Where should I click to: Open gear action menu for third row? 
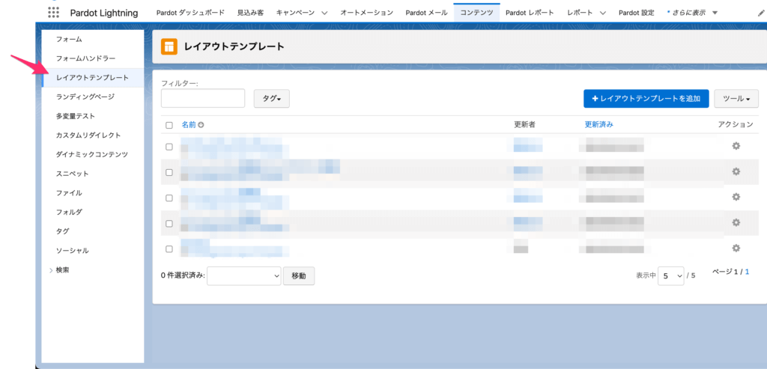[736, 197]
